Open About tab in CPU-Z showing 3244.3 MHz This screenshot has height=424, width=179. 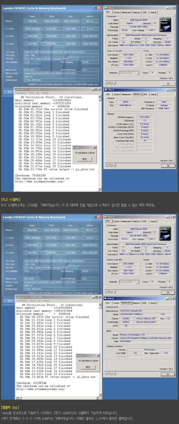pos(153,12)
